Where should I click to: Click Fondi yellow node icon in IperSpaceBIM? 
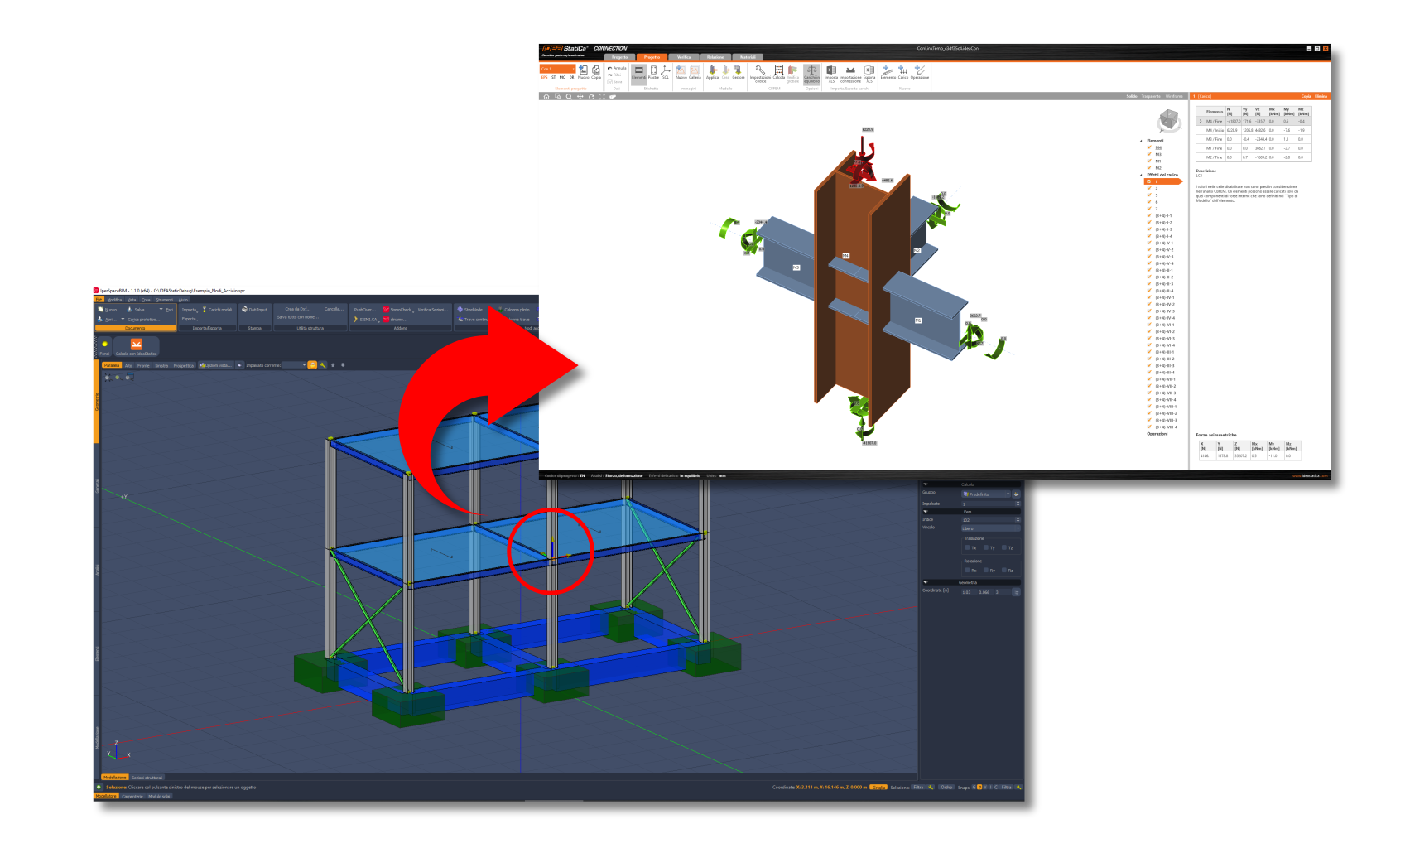pos(104,346)
